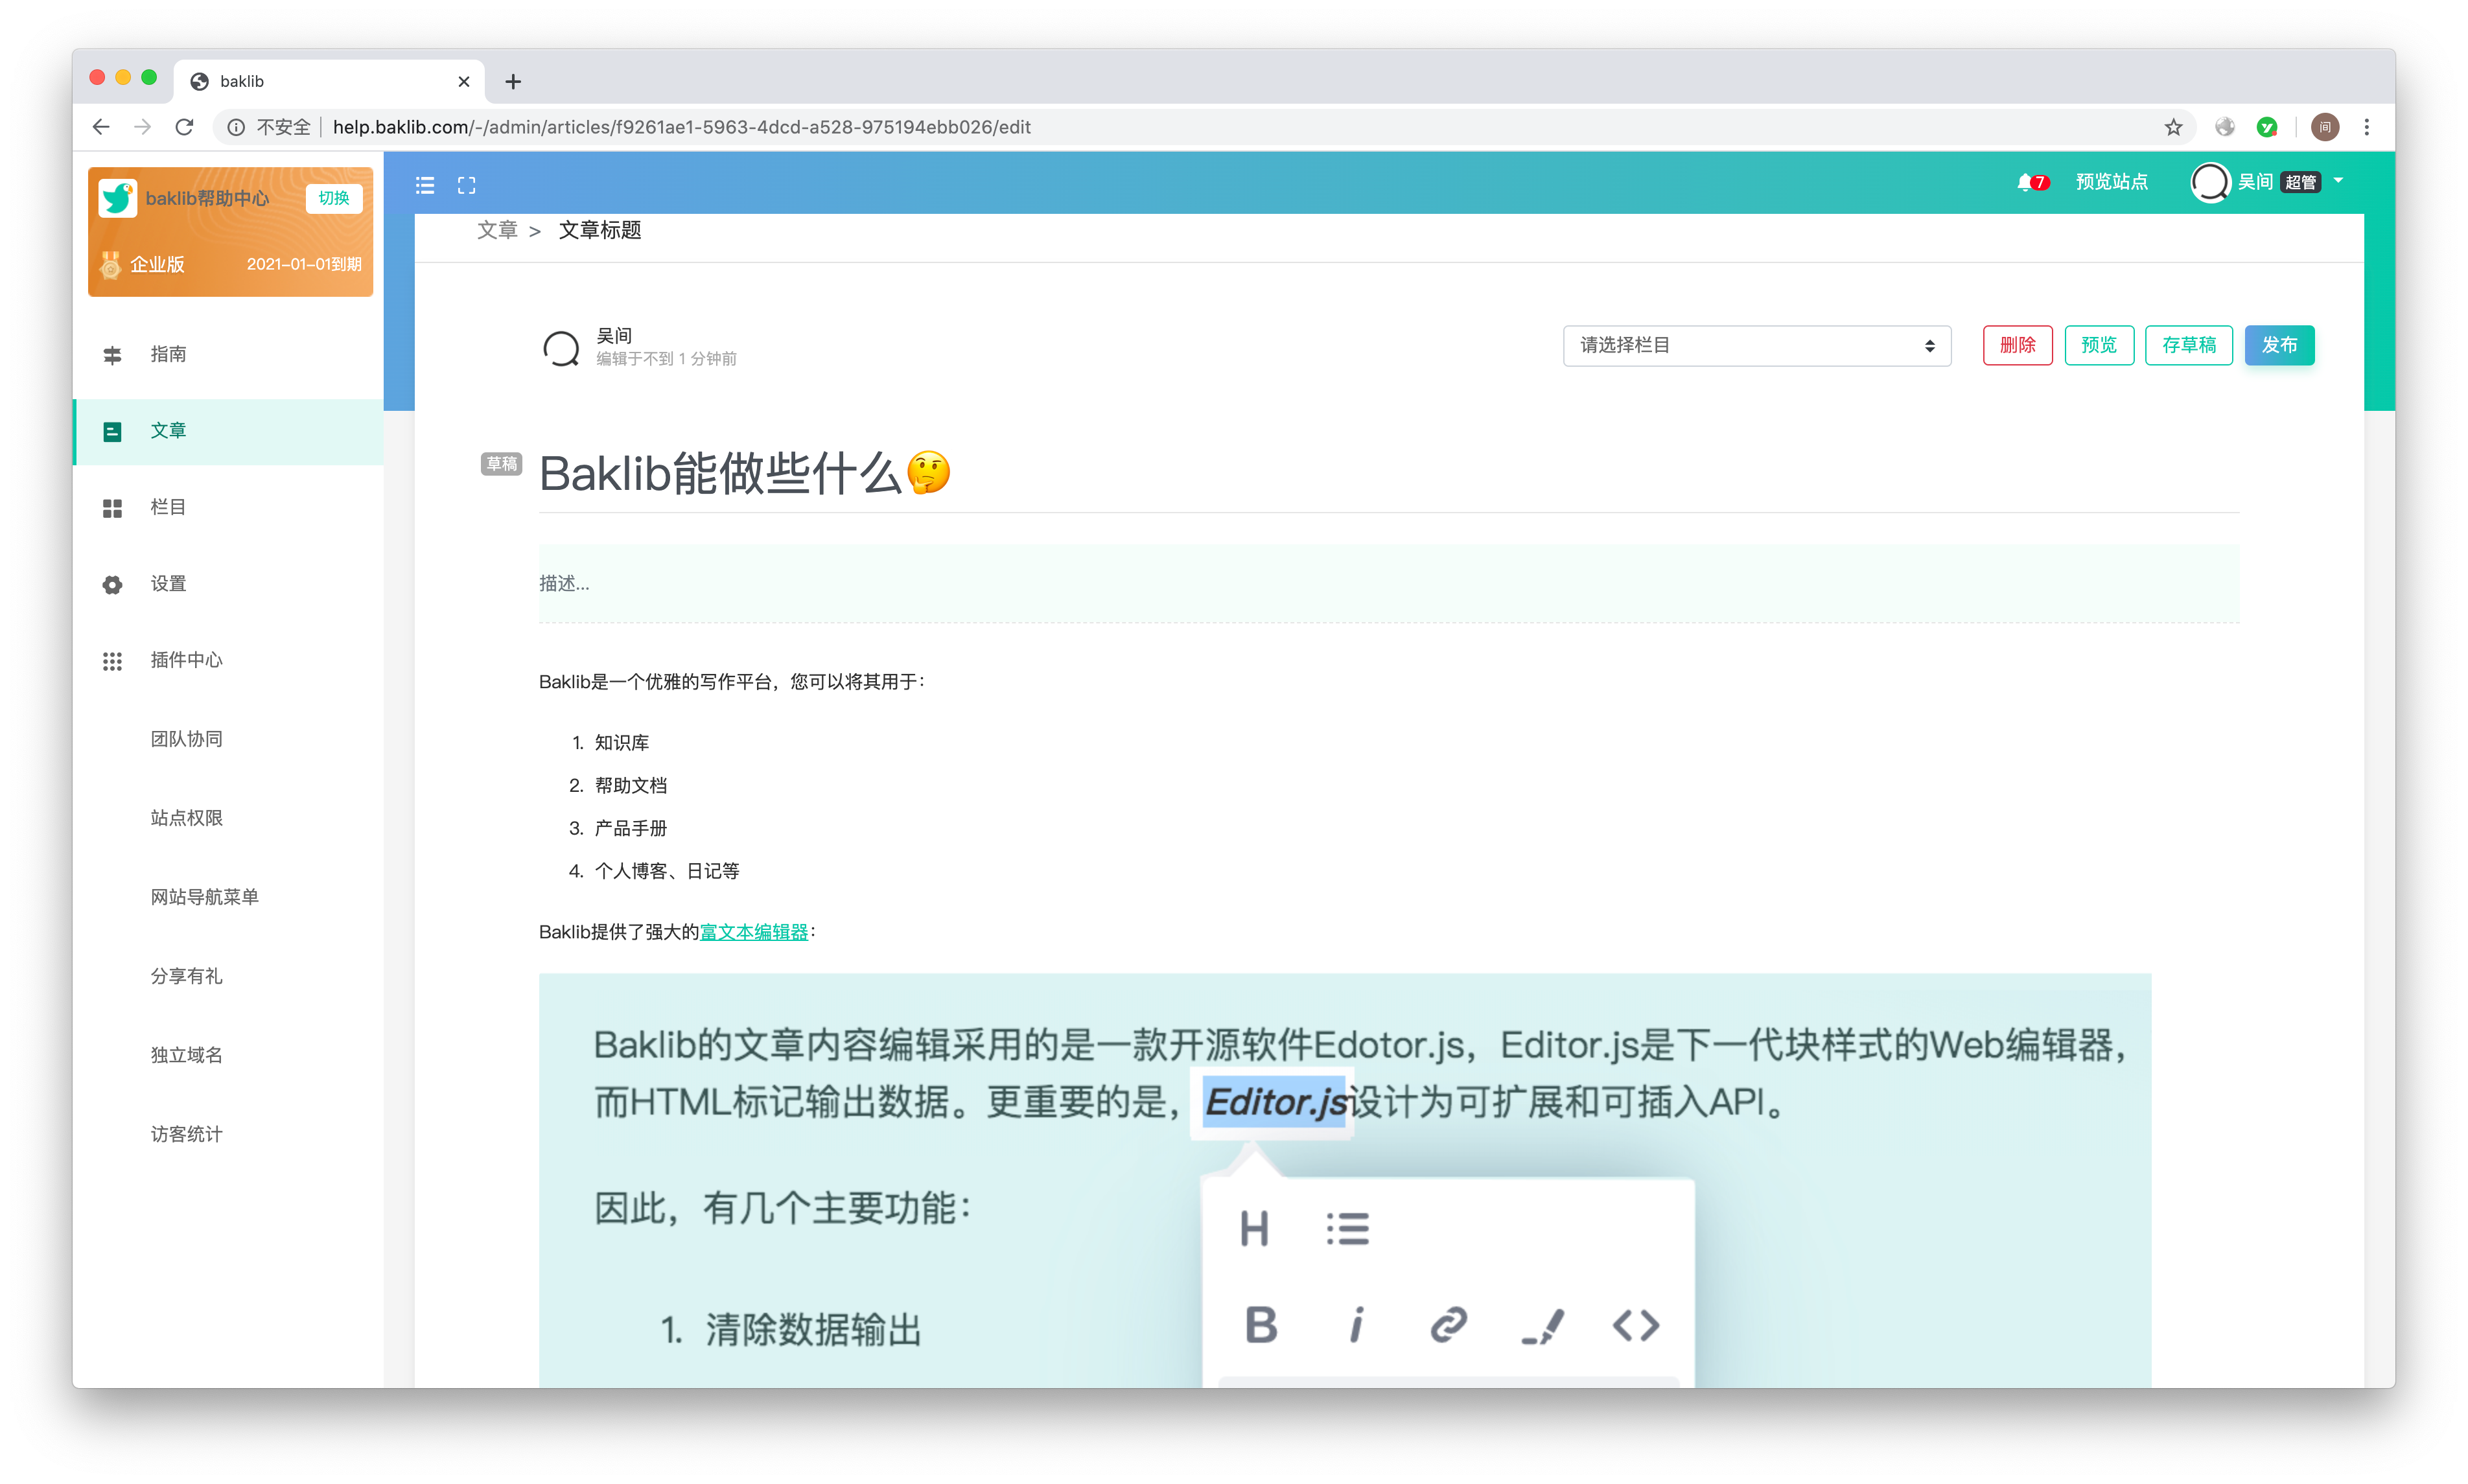2468x1484 pixels.
Task: Expand the 吴间 user account menu arrow
Action: tap(2338, 181)
